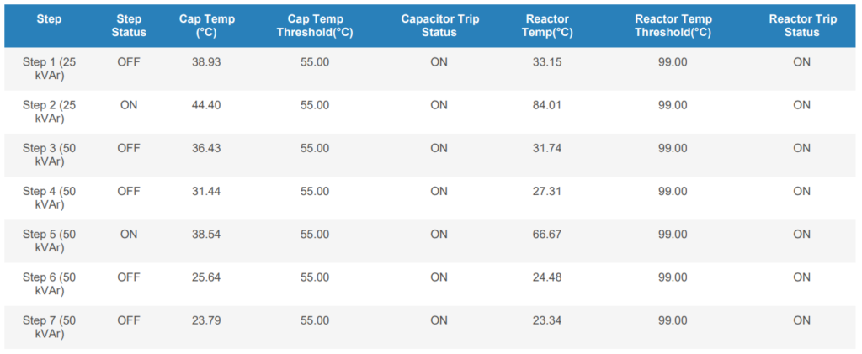The width and height of the screenshot is (862, 354).
Task: Click Cap Temp value 23.79
Action: [x=207, y=320]
